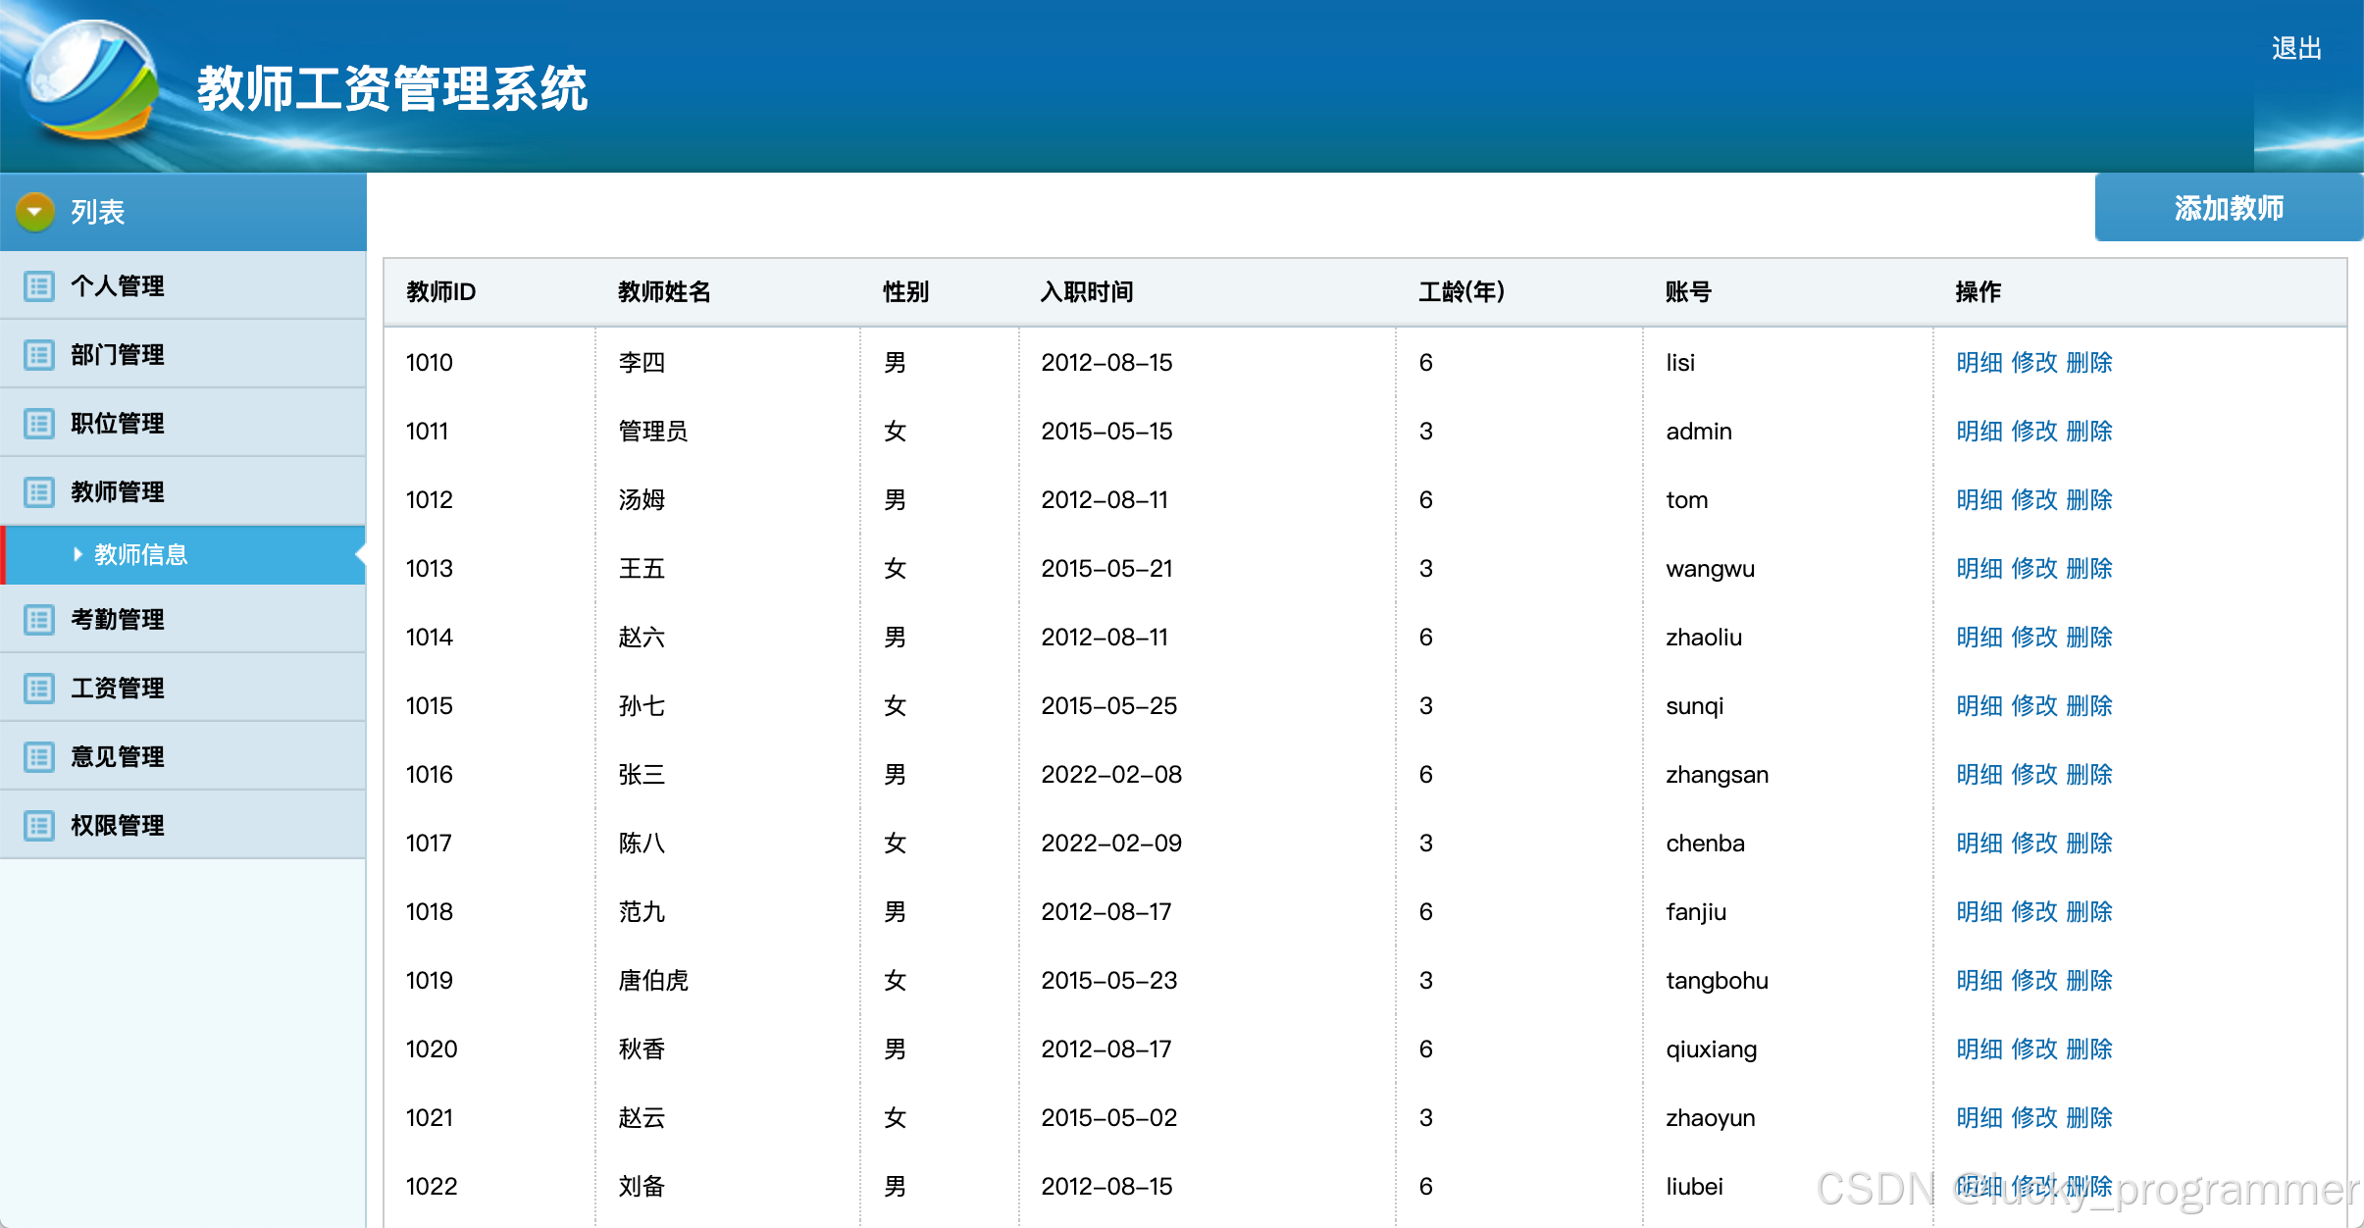Screen dimensions: 2364x1228
Task: Open 个人管理 menu section
Action: click(182, 286)
